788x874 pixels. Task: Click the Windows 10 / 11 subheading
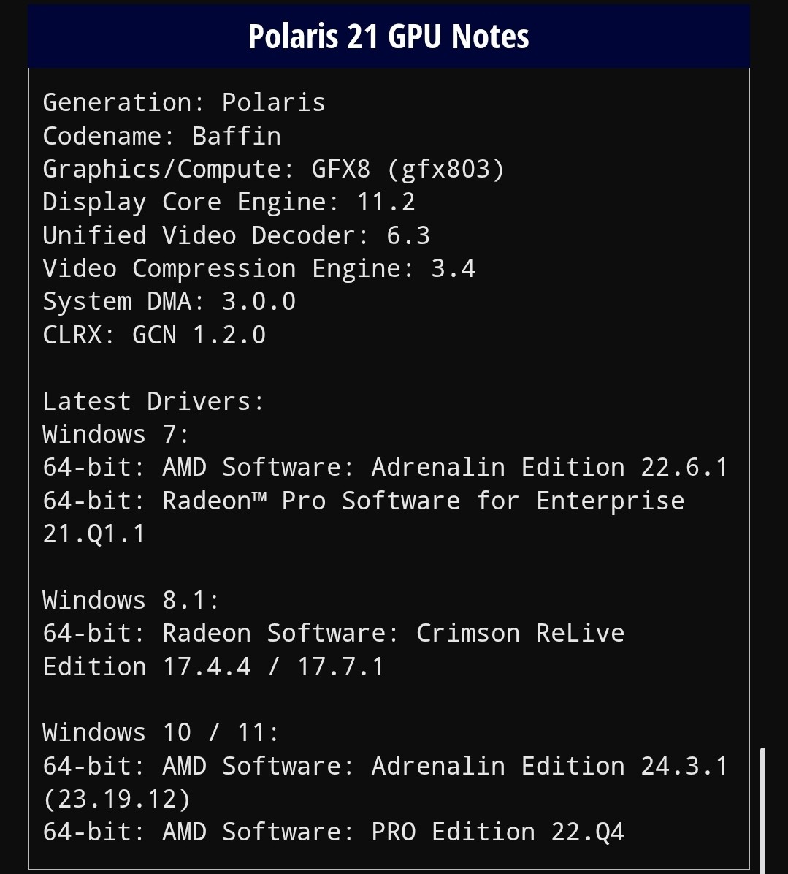point(161,732)
